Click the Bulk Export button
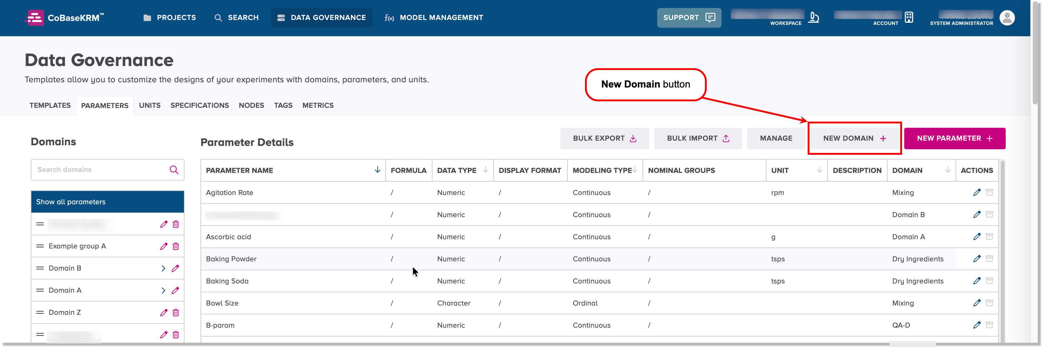 [604, 138]
